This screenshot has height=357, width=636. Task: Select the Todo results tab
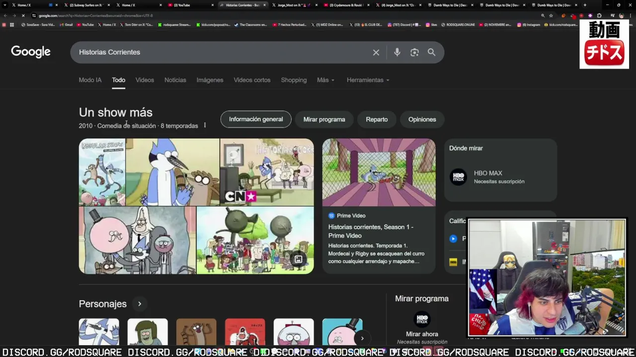(118, 80)
